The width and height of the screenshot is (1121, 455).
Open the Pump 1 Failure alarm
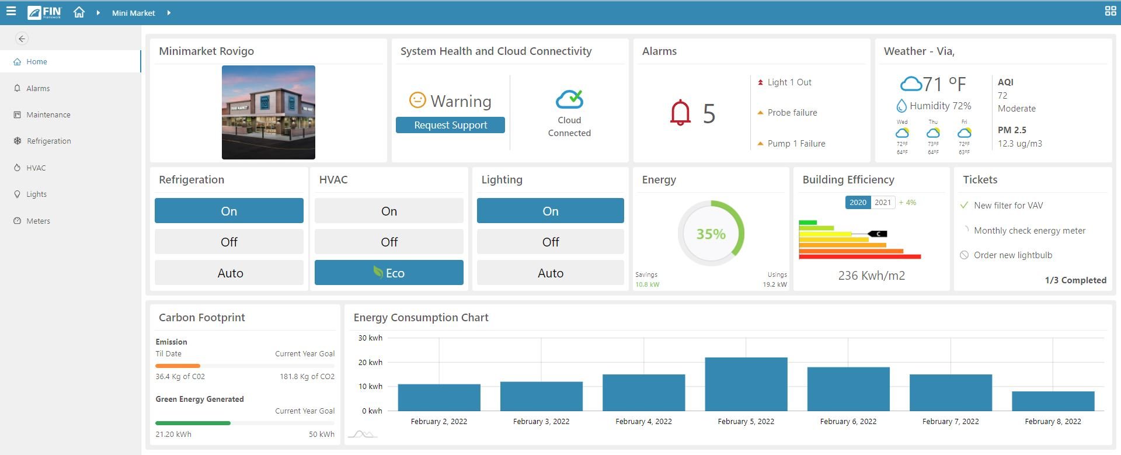(x=796, y=143)
